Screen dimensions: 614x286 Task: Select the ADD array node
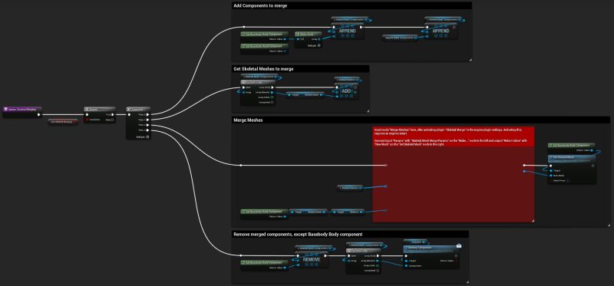pos(346,90)
